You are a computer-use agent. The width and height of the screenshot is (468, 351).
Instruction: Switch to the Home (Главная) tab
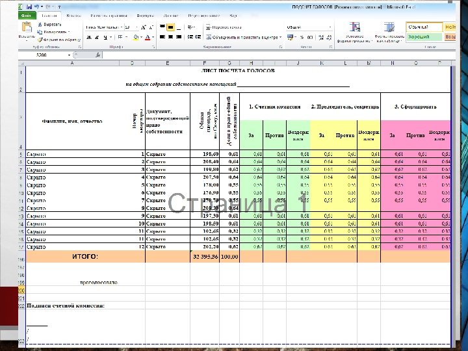[x=49, y=16]
